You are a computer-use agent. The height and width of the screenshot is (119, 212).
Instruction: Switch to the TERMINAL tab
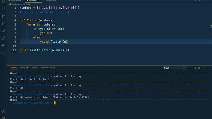pyautogui.click(x=13, y=68)
